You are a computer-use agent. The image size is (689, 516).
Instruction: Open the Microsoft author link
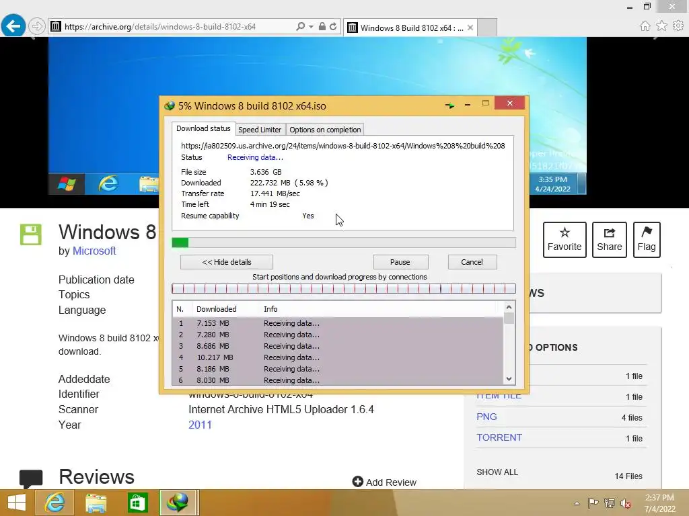coord(94,251)
